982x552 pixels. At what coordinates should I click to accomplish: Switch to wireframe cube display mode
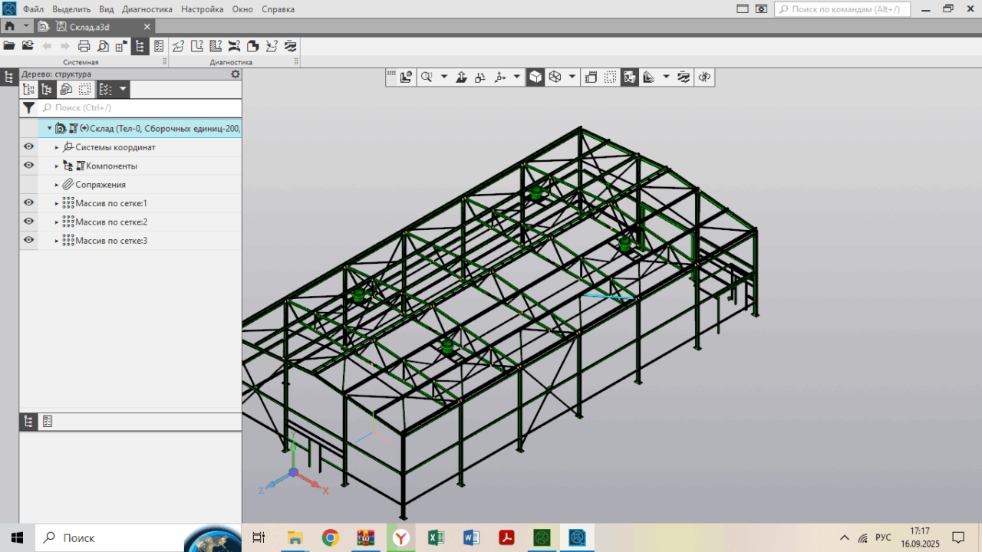point(555,77)
